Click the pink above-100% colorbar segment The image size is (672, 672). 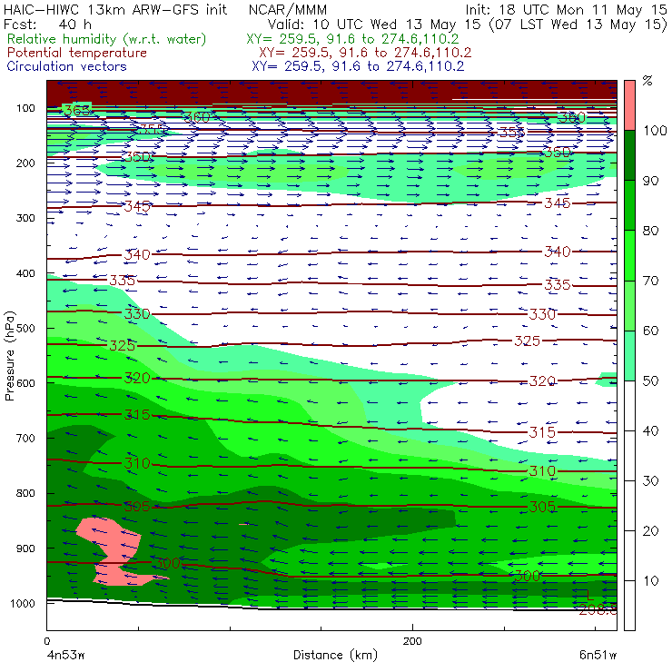[629, 105]
